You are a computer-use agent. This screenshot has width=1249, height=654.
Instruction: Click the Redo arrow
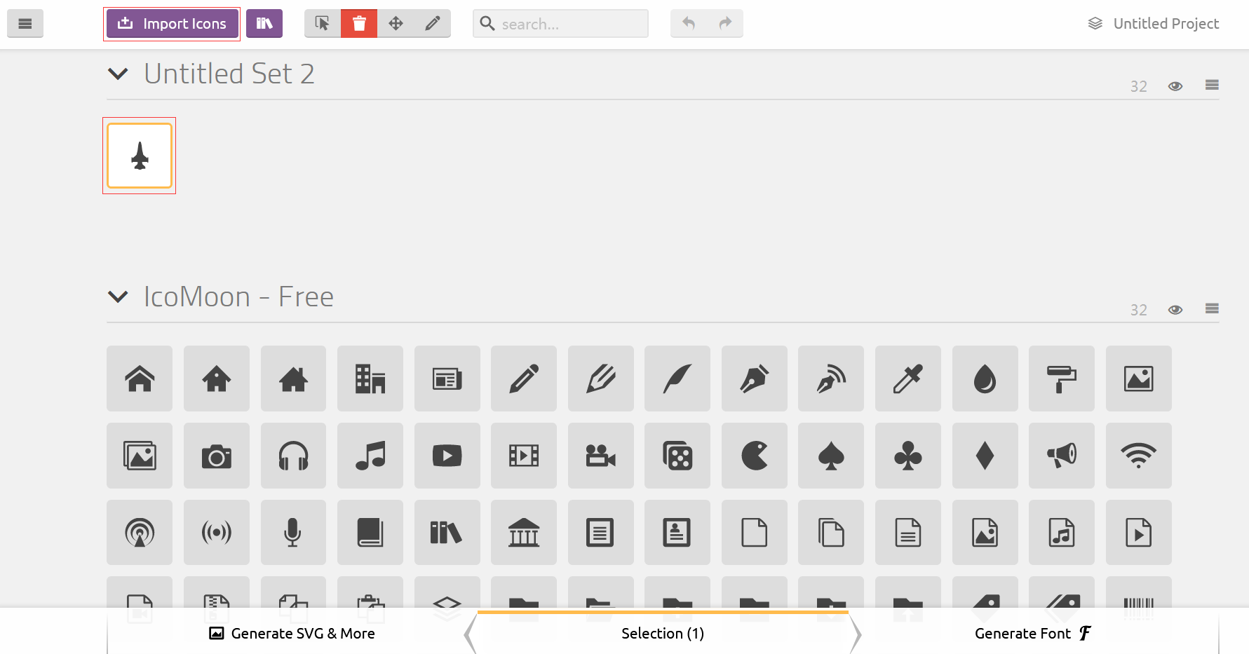point(725,24)
